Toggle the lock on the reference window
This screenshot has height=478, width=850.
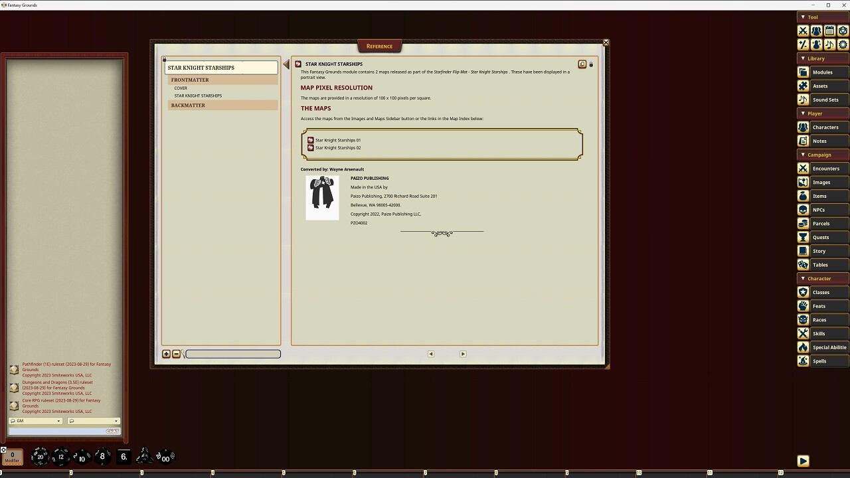click(x=591, y=64)
